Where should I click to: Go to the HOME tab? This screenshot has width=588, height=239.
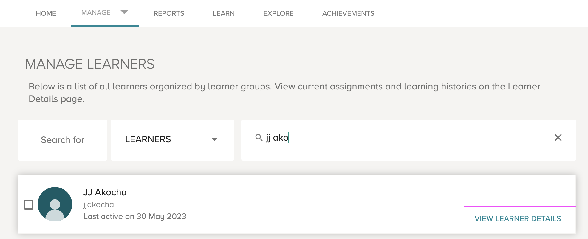coord(46,13)
